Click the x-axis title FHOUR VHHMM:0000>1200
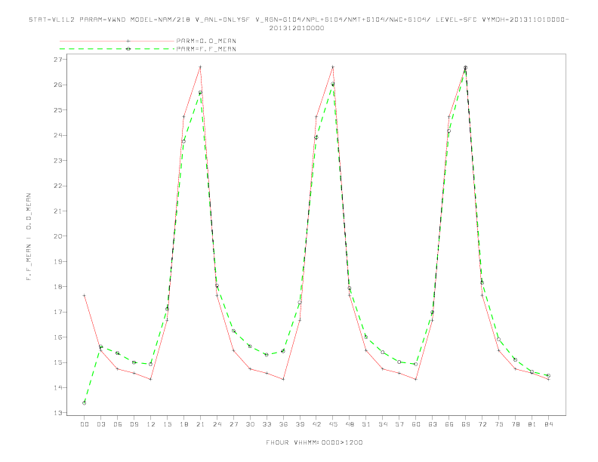The image size is (598, 462). (314, 442)
